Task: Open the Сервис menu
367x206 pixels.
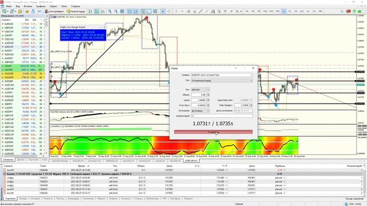Action: [53, 6]
